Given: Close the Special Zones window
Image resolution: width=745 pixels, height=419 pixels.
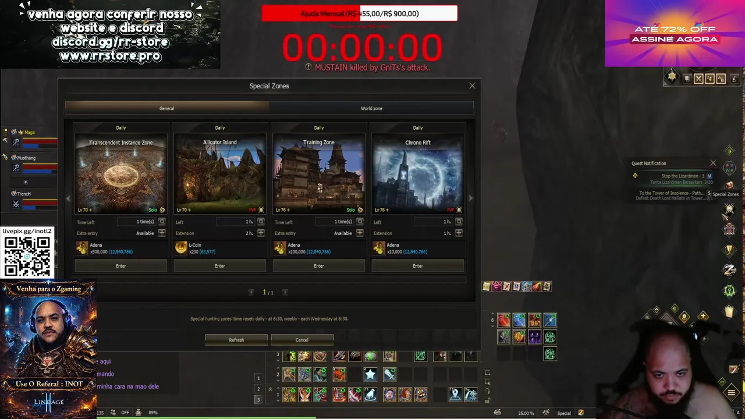Looking at the screenshot, I should coord(472,86).
